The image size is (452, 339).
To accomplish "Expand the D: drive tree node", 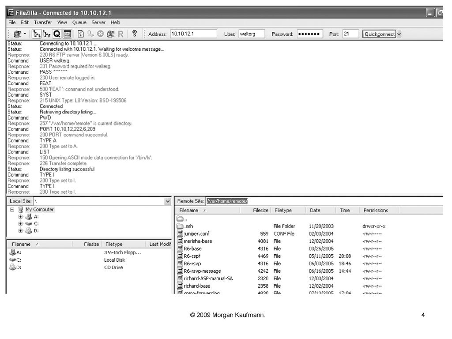I will pyautogui.click(x=20, y=230).
